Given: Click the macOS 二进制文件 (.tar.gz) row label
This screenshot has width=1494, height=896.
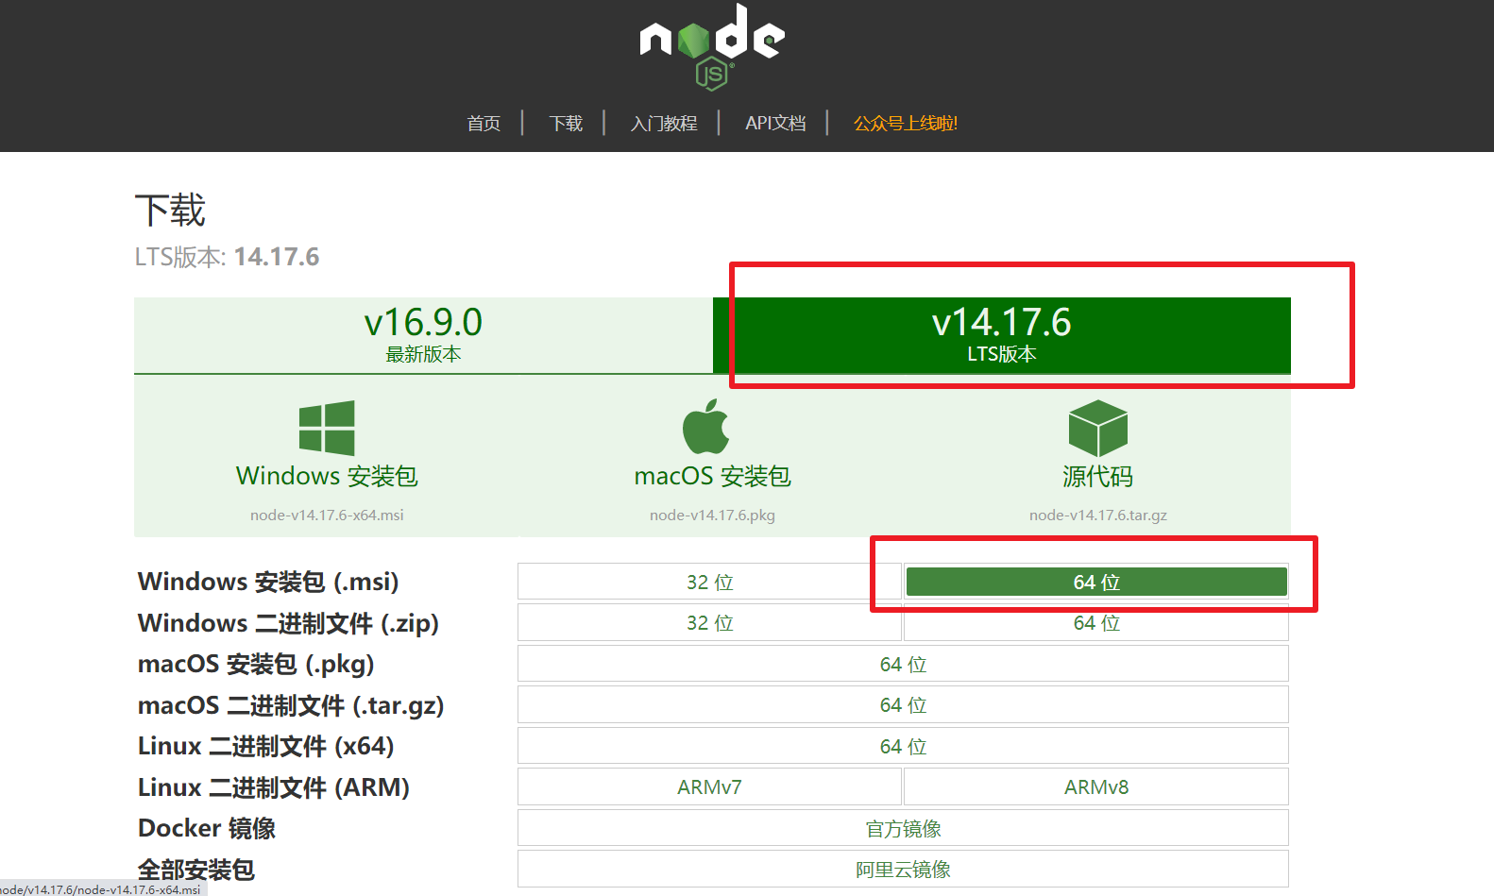Looking at the screenshot, I should tap(291, 705).
